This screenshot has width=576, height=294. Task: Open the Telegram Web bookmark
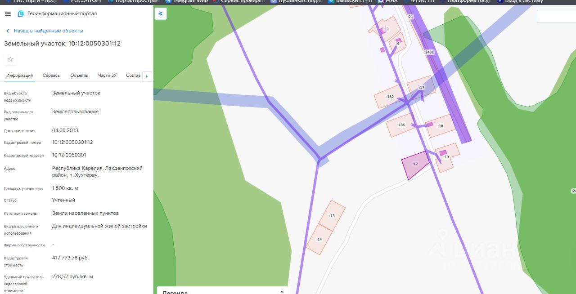tap(186, 1)
